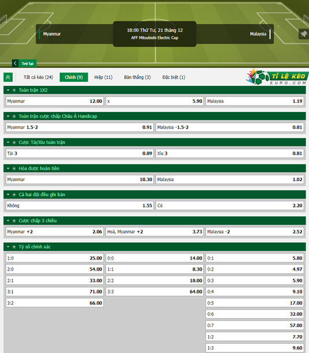309x353 pixels.
Task: Switch to the Hiệp (11) tab
Action: 103,77
